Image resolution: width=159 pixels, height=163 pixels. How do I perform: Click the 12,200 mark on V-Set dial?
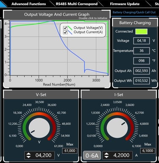(13, 124)
